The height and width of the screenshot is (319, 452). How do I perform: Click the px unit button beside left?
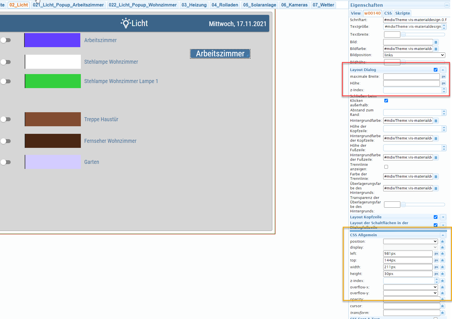click(436, 254)
